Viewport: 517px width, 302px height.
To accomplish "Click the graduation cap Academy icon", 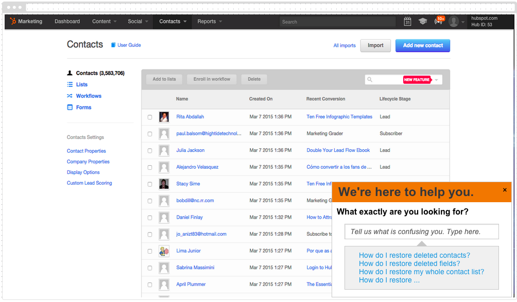I will click(x=423, y=22).
